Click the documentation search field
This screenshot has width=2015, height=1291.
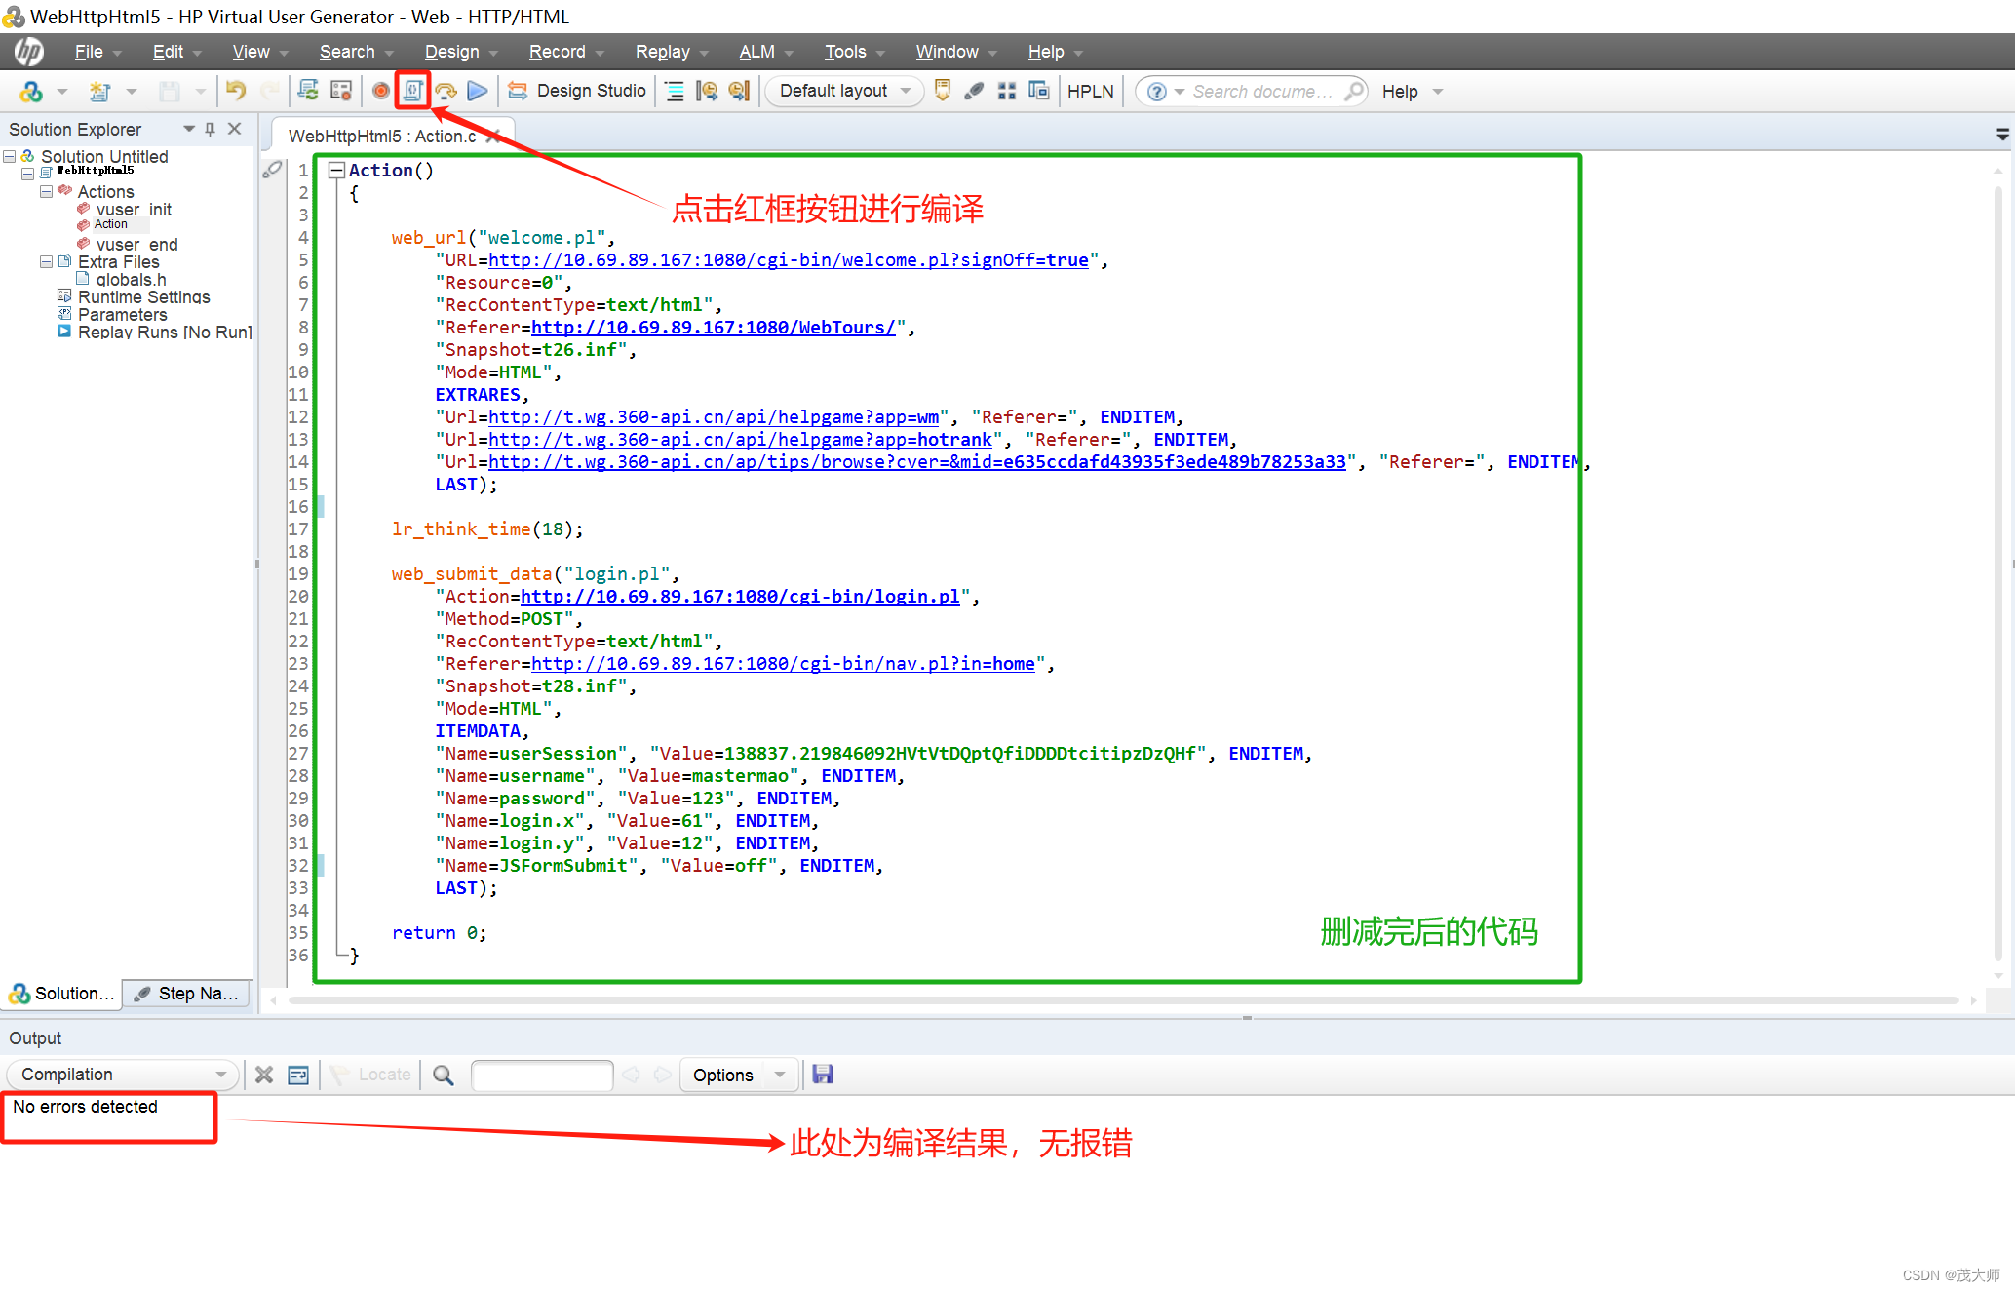(1267, 91)
